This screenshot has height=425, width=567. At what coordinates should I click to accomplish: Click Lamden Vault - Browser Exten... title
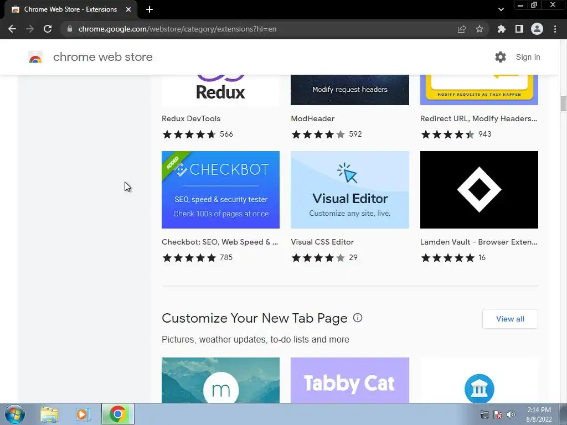click(x=479, y=242)
